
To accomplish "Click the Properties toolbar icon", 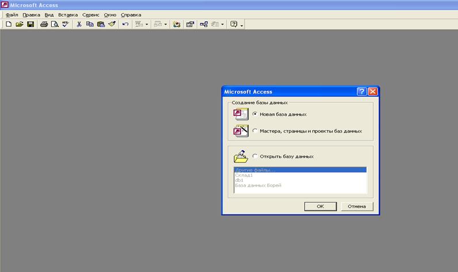I will [x=190, y=24].
